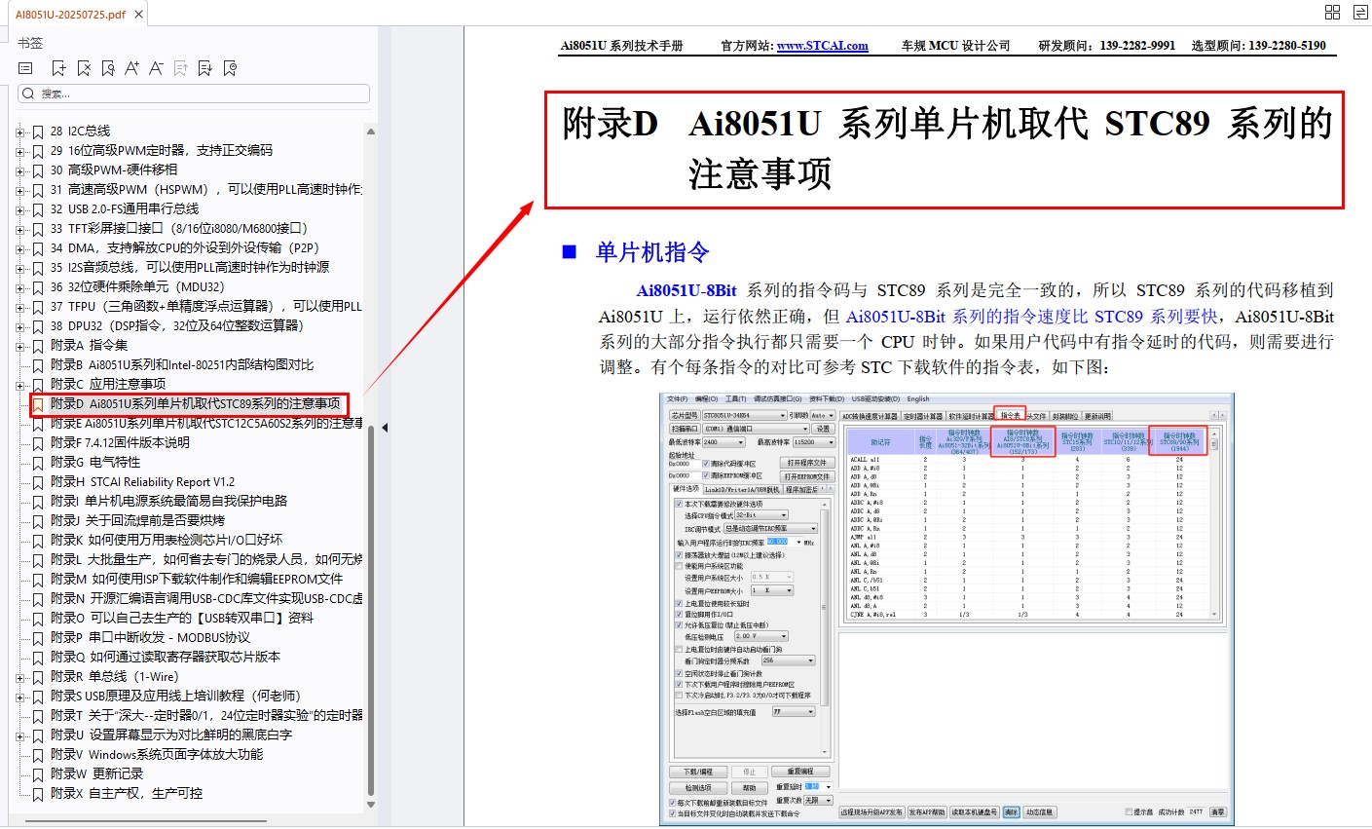Open bookmark 附录B Intel-80251内部结构图对比
The height and width of the screenshot is (829, 1372).
coord(182,364)
